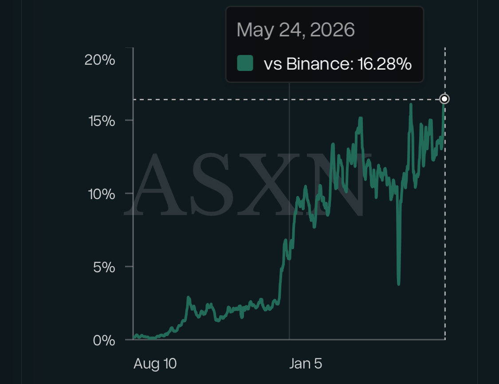This screenshot has height=384, width=499.
Task: Click the Jan 5 x-axis date label
Action: point(306,363)
